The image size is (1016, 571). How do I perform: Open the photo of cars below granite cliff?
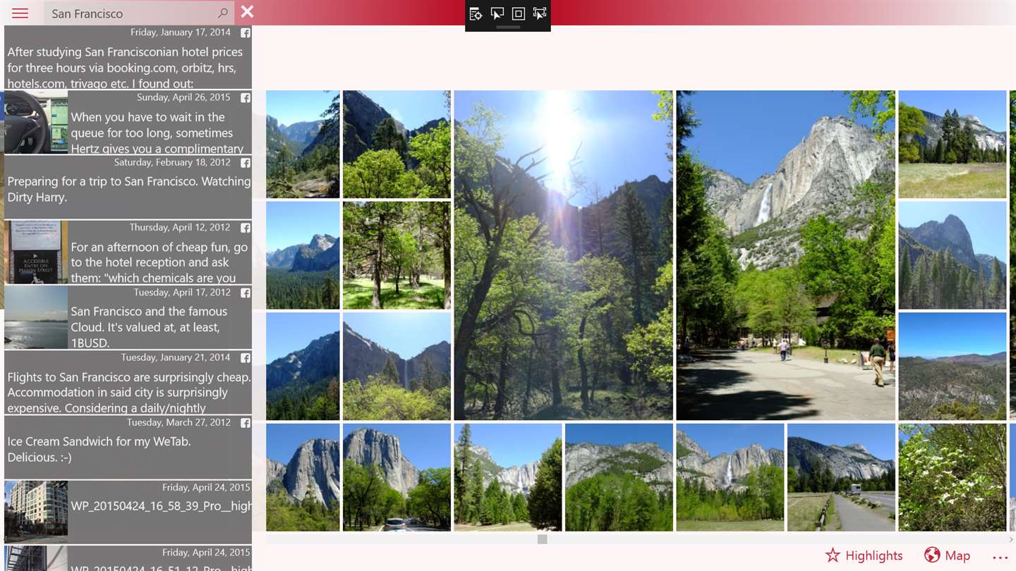click(x=397, y=477)
